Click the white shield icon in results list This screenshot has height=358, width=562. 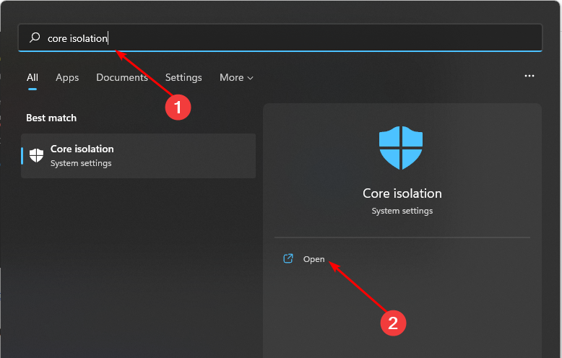(37, 155)
